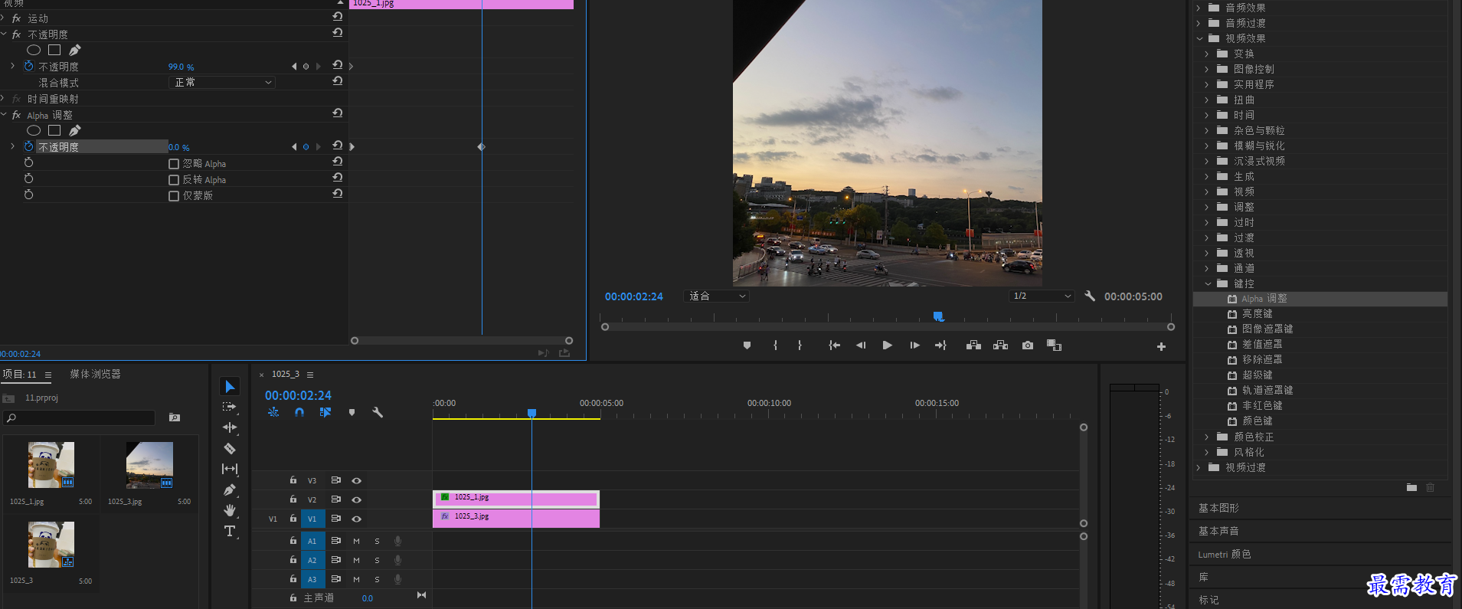
Task: Collapse the 键控 effects folder
Action: click(1208, 283)
